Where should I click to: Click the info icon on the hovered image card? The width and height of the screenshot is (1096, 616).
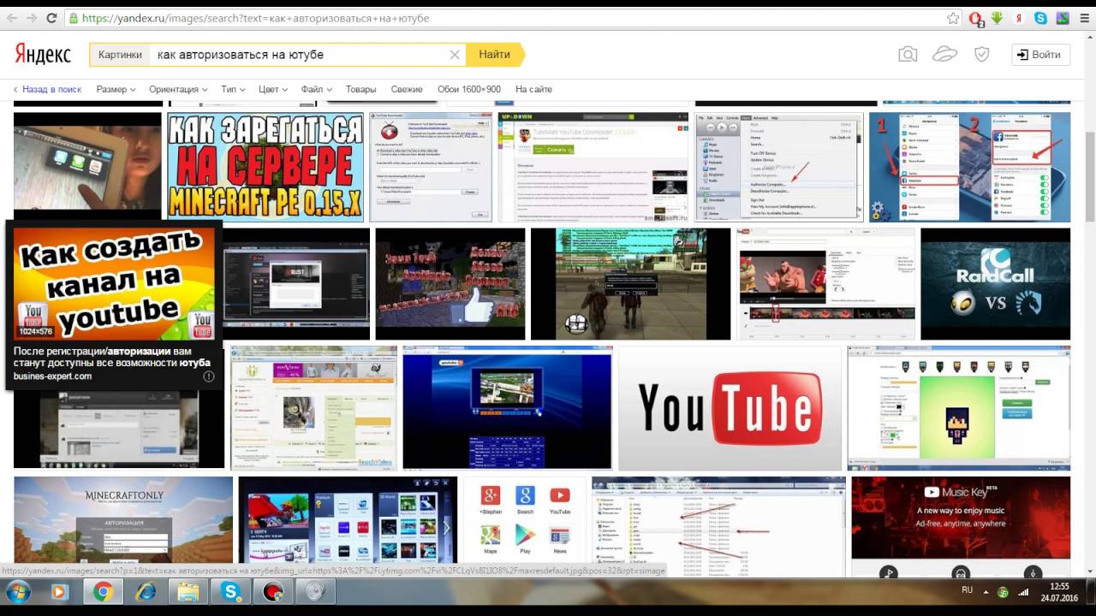[208, 376]
